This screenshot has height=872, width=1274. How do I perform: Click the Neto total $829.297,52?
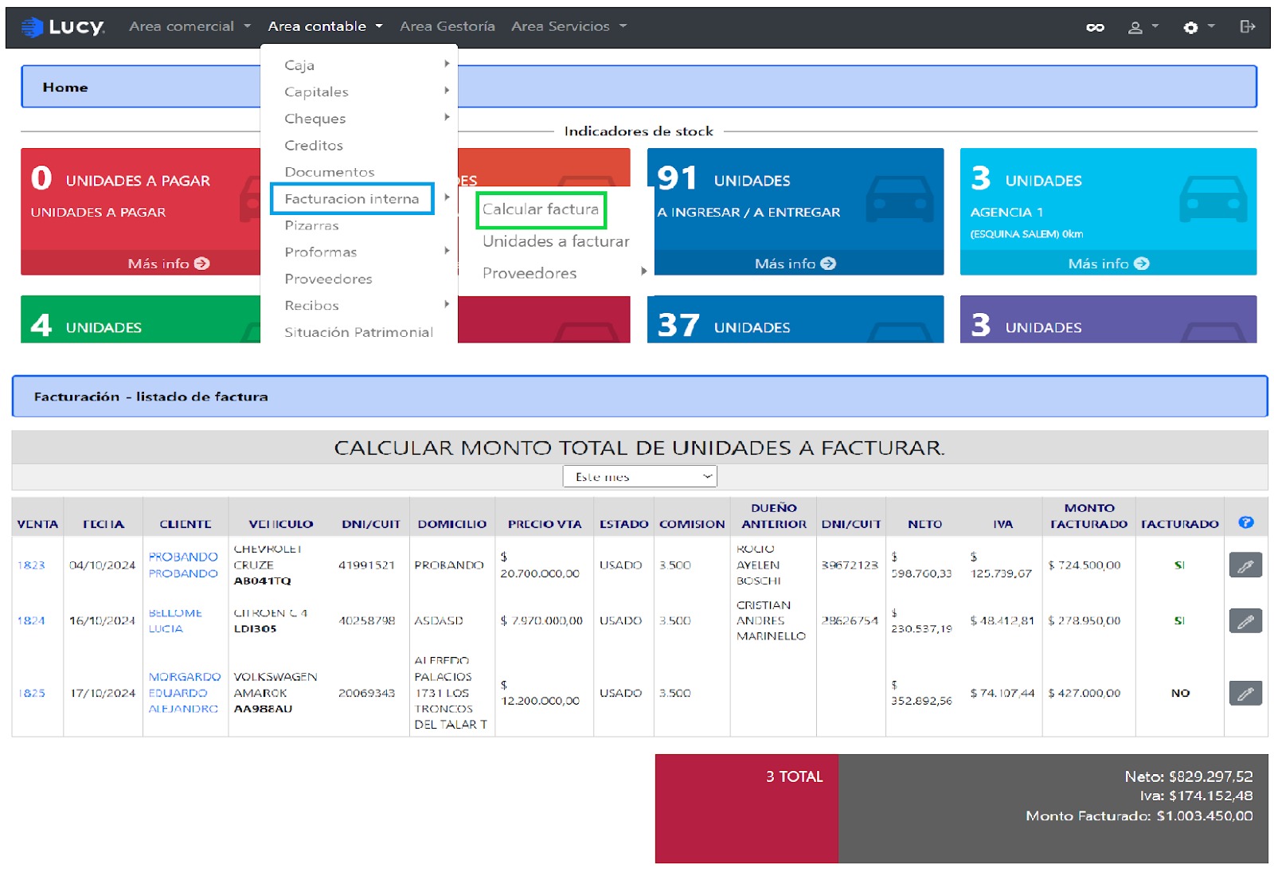[x=1188, y=776]
